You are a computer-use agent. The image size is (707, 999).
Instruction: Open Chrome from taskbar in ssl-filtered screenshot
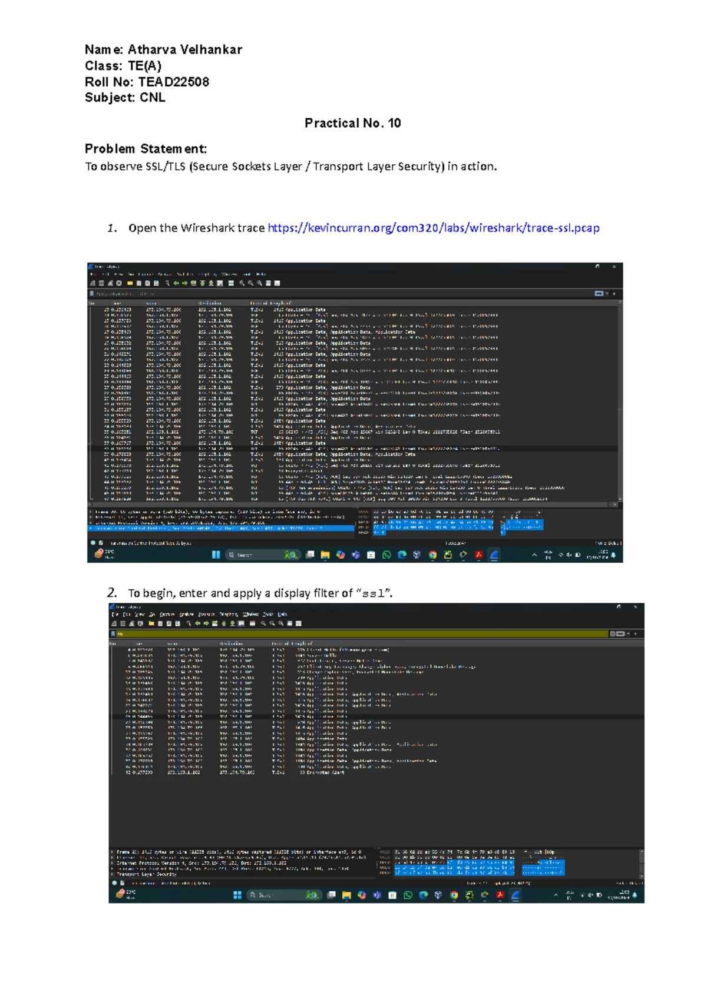point(454,895)
